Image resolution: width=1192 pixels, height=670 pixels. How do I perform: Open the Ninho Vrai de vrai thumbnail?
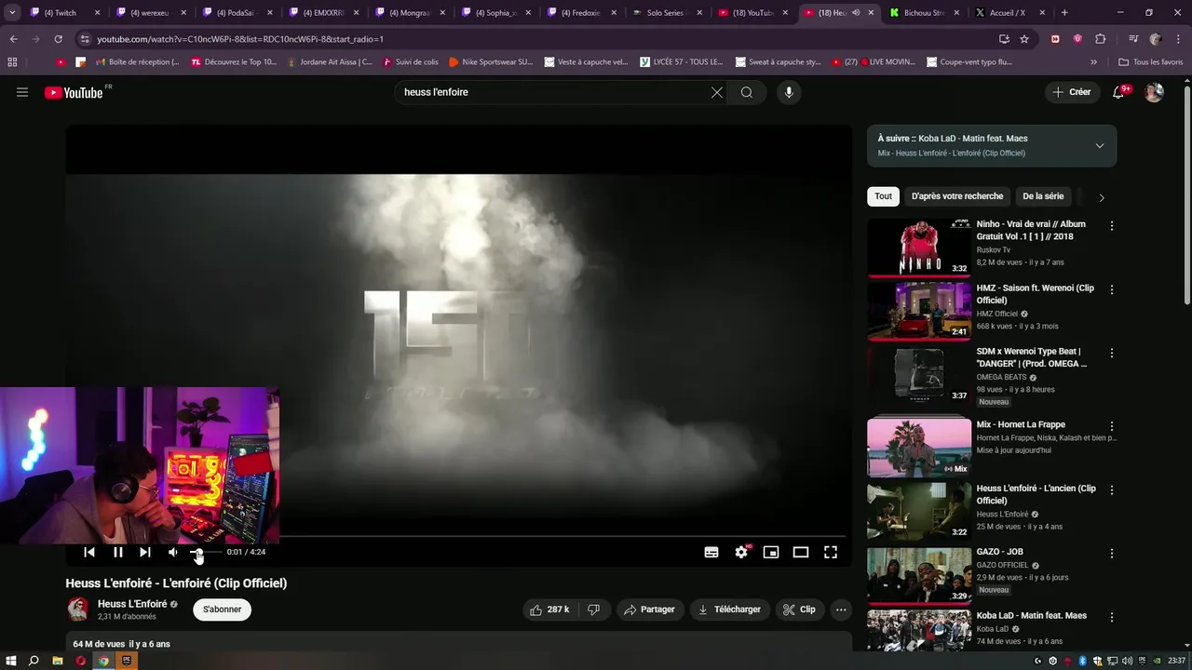point(919,248)
